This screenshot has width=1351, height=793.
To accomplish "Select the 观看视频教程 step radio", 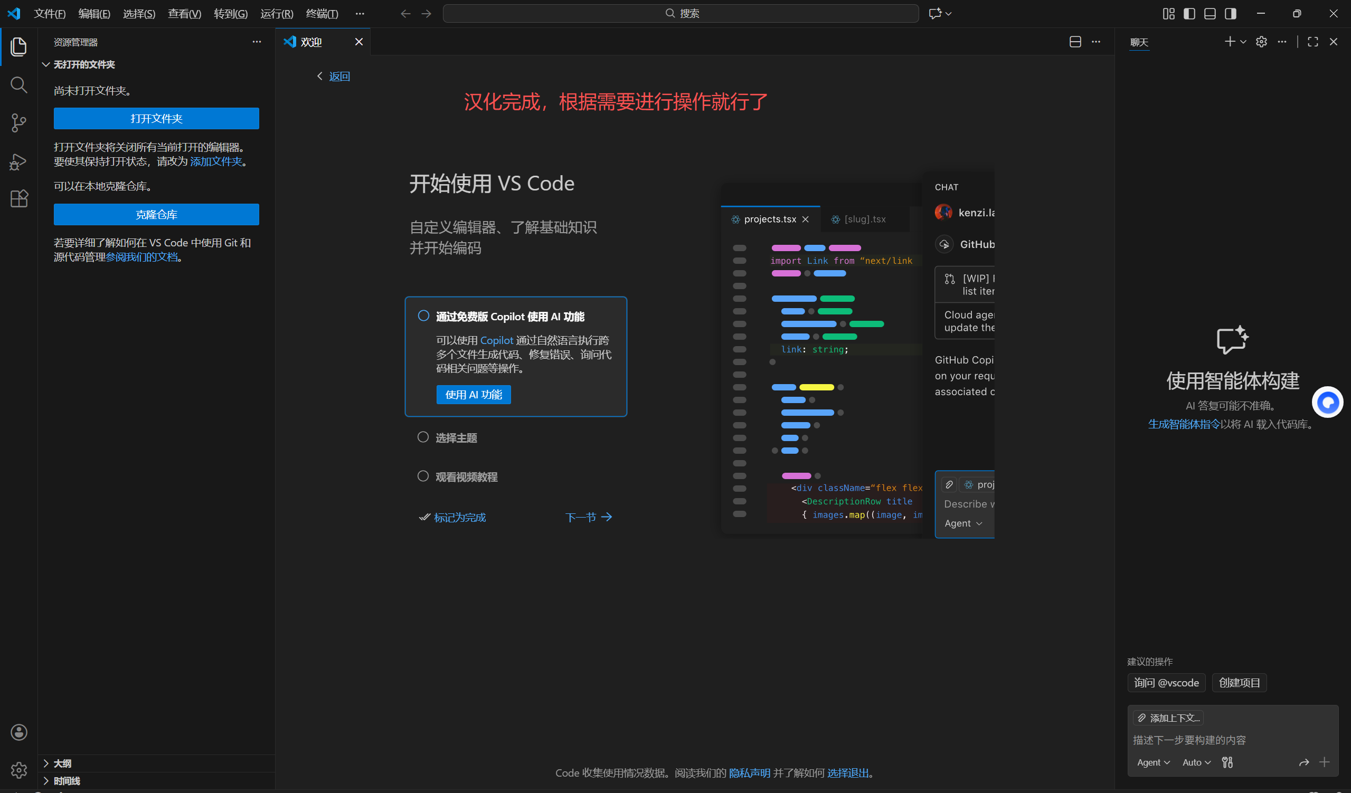I will 423,476.
